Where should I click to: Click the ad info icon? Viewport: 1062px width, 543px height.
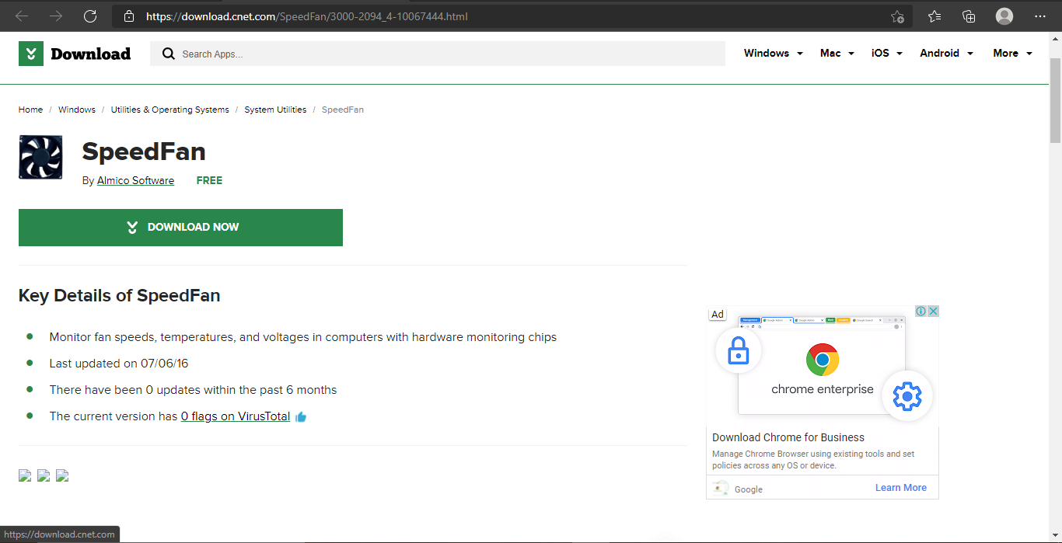921,311
